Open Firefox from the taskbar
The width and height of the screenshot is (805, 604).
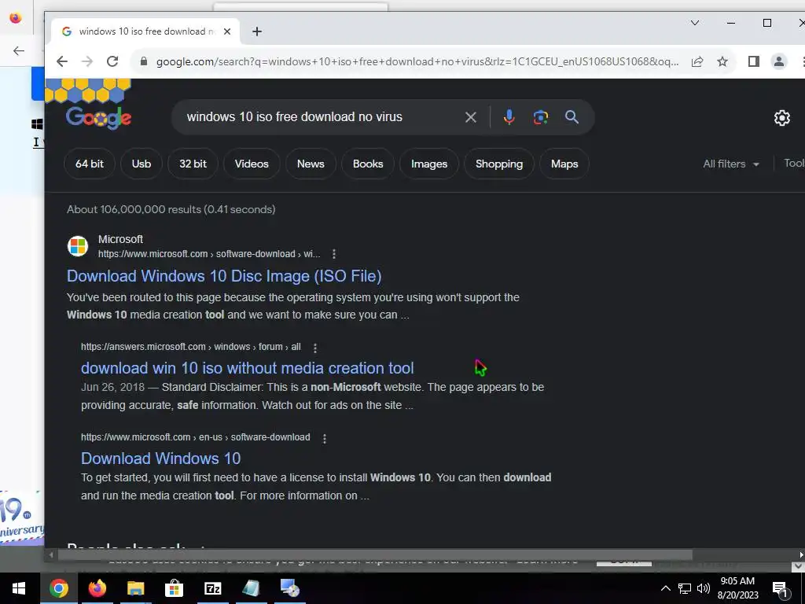(x=97, y=588)
